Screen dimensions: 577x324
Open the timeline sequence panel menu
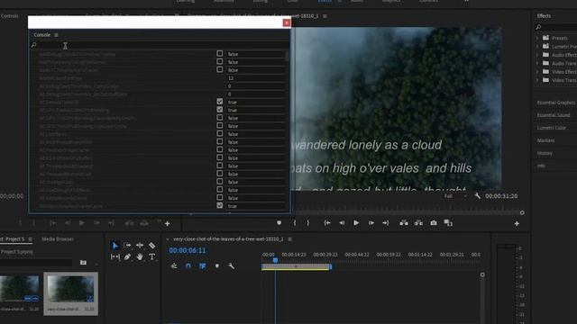(290, 239)
